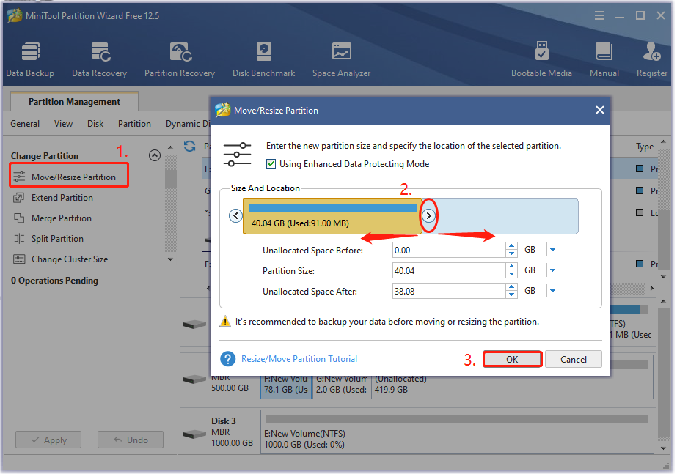Image resolution: width=677 pixels, height=474 pixels.
Task: Open the Data Backup tool
Action: [x=30, y=59]
